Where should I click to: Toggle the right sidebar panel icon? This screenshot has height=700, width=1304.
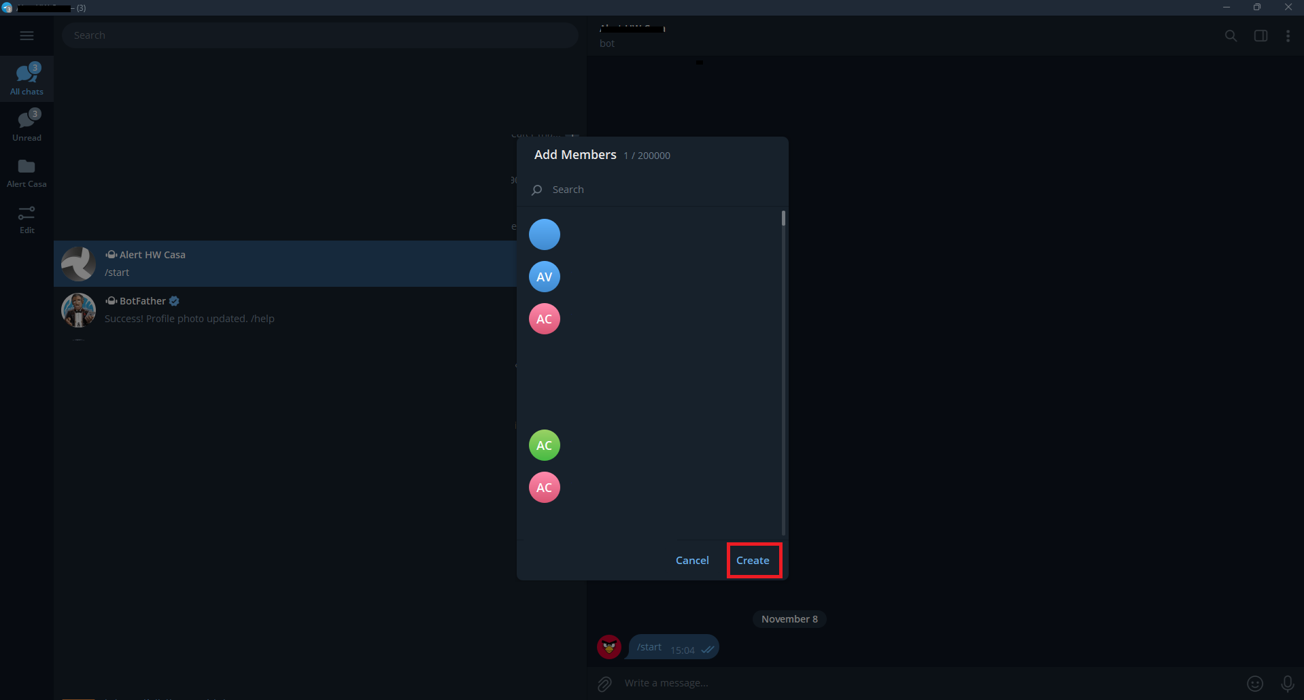pos(1260,35)
